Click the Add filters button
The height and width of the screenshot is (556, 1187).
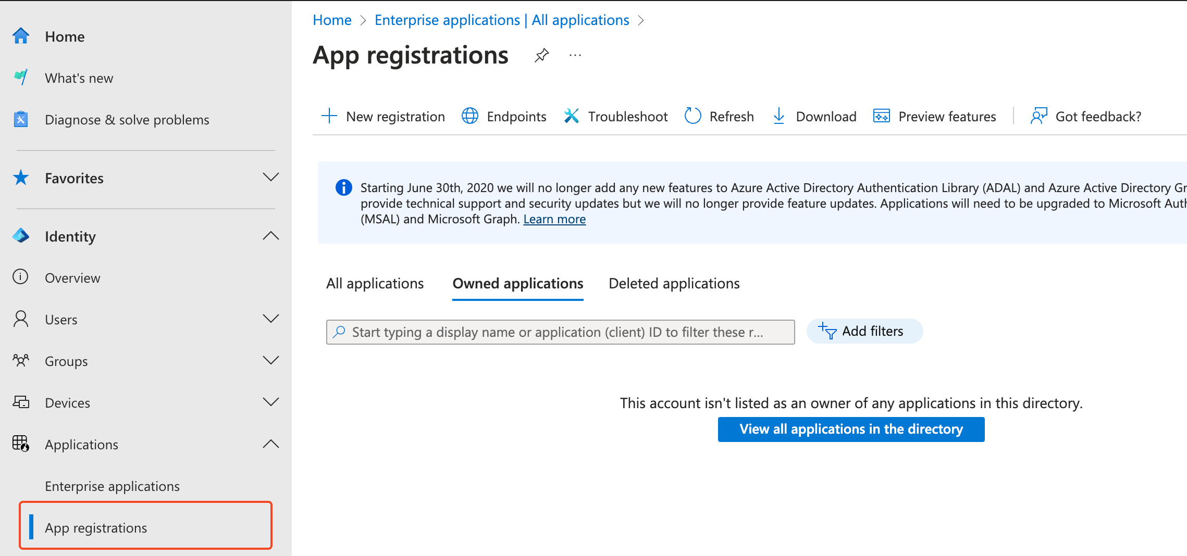click(x=864, y=331)
